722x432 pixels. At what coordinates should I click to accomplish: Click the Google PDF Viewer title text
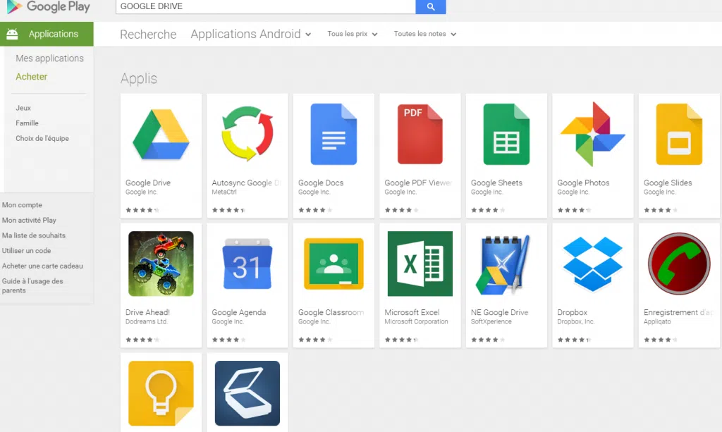point(418,183)
